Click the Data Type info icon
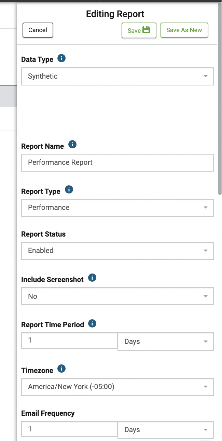The height and width of the screenshot is (441, 222). [x=61, y=58]
